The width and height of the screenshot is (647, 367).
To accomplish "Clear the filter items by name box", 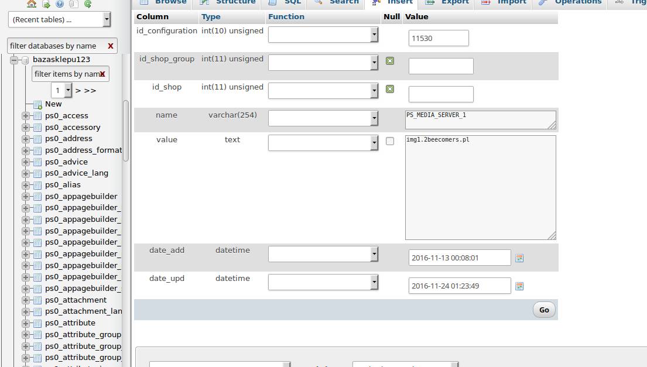I will (102, 74).
